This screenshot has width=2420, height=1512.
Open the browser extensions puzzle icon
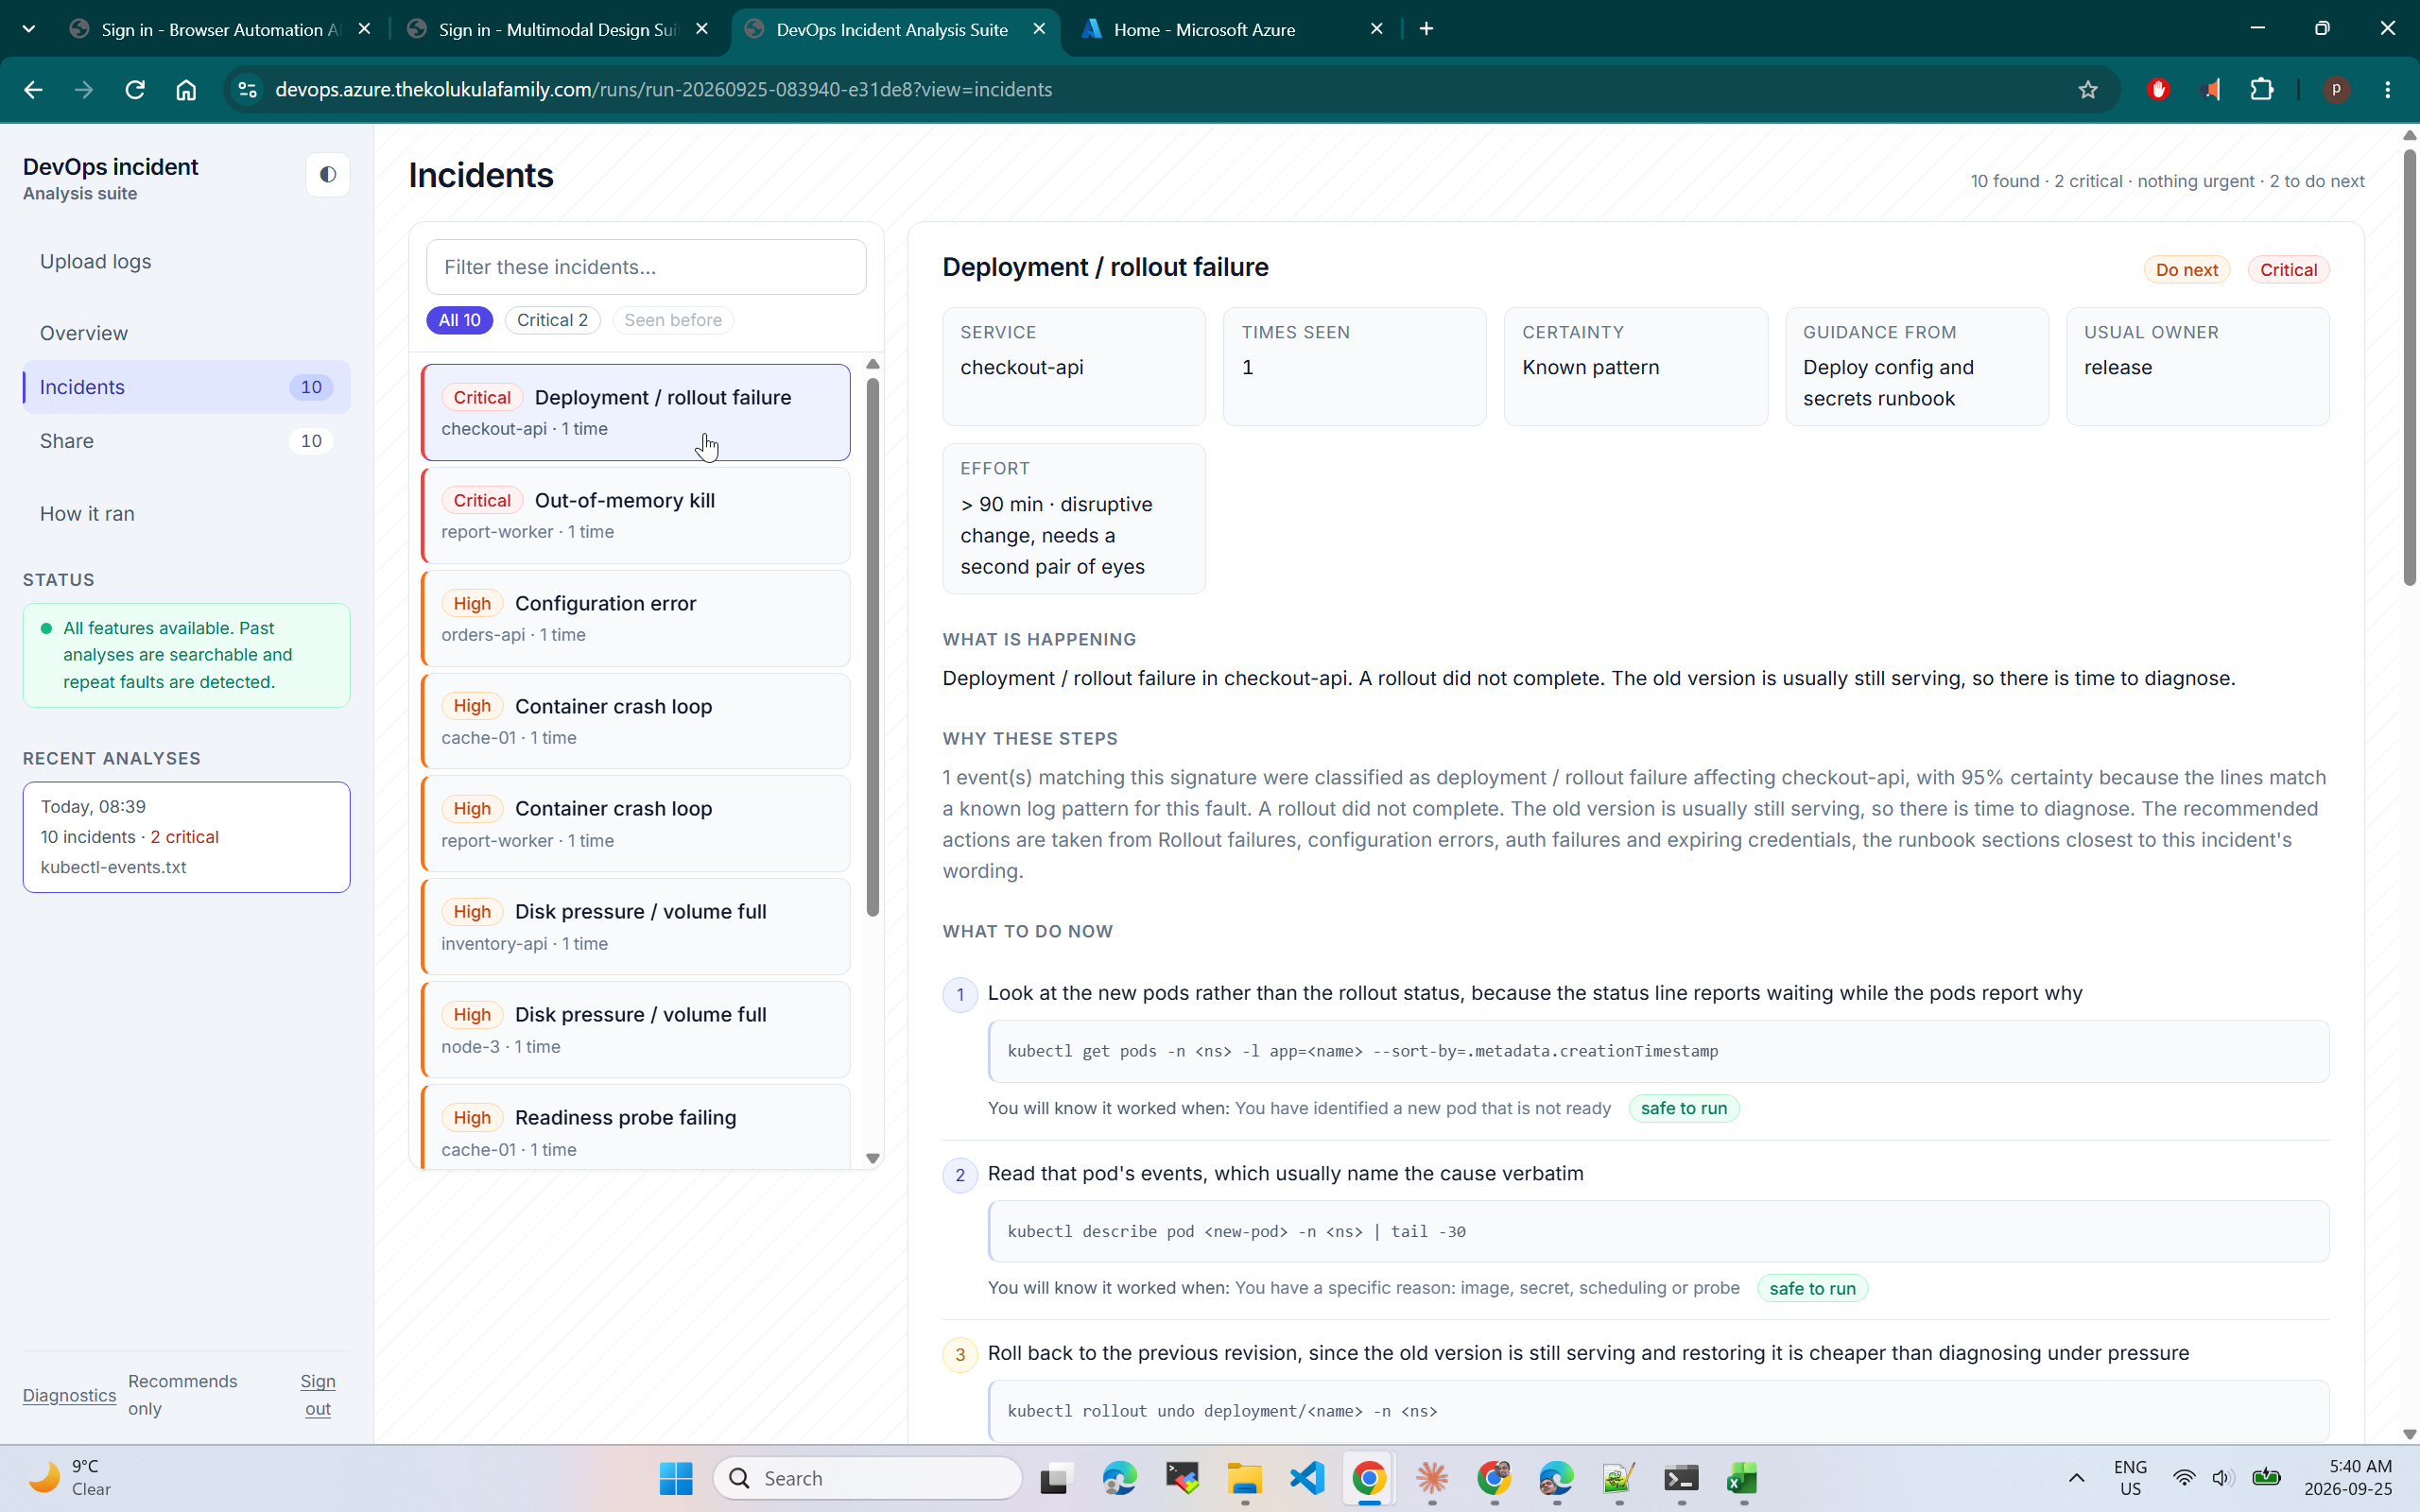click(x=2261, y=90)
